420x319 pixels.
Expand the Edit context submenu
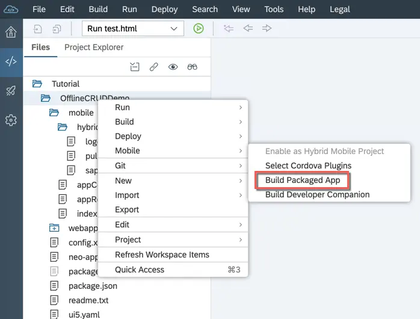click(173, 225)
